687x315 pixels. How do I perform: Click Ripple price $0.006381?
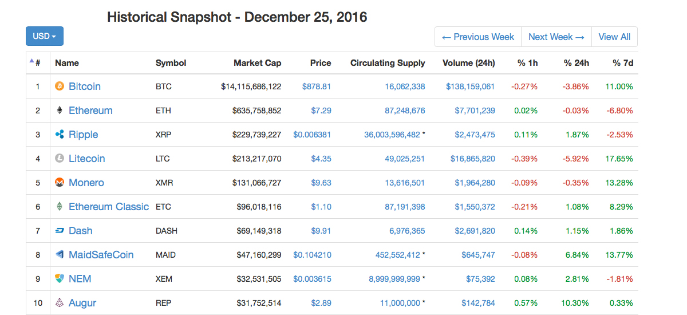click(312, 135)
